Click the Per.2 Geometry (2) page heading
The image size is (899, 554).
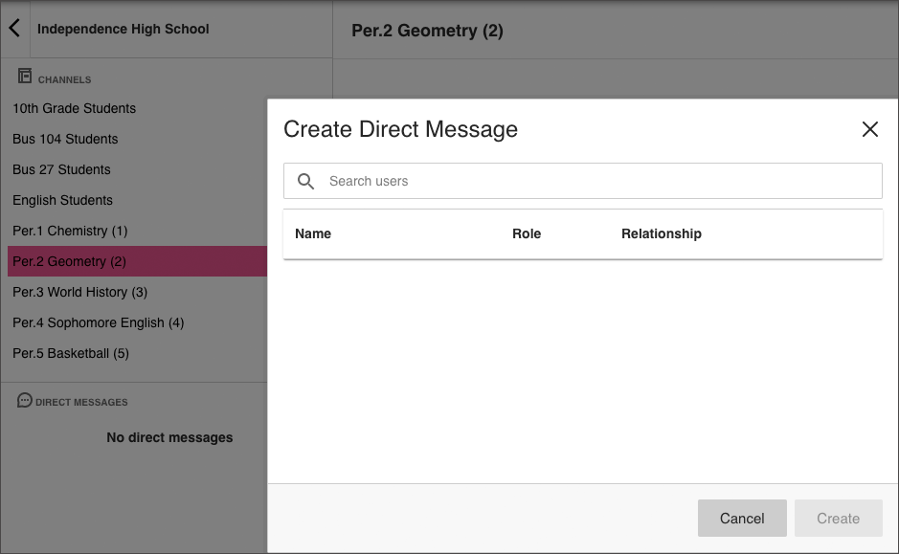coord(427,31)
